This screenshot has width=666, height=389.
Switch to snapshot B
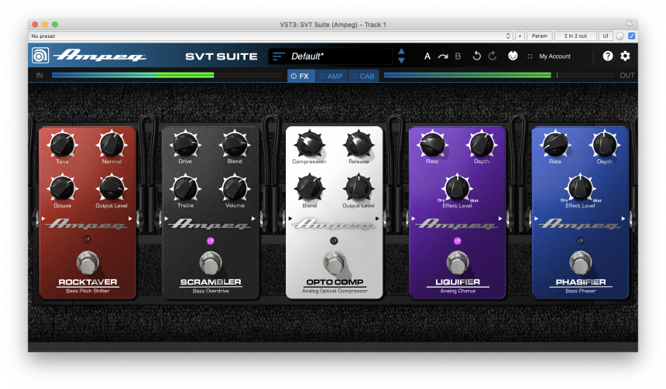pyautogui.click(x=458, y=56)
